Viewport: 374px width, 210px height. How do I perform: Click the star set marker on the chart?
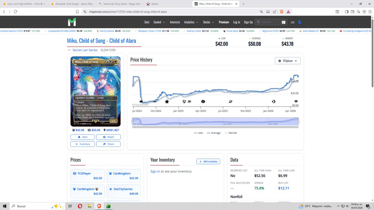[167, 101]
